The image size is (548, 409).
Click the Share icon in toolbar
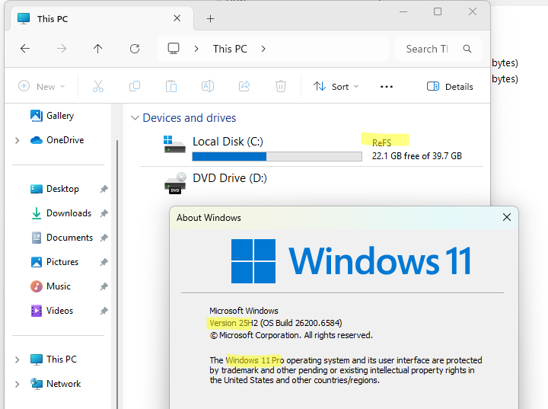pyautogui.click(x=244, y=86)
